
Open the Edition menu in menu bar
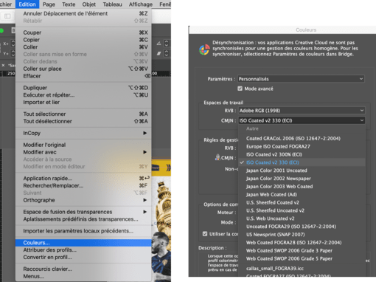tap(27, 4)
